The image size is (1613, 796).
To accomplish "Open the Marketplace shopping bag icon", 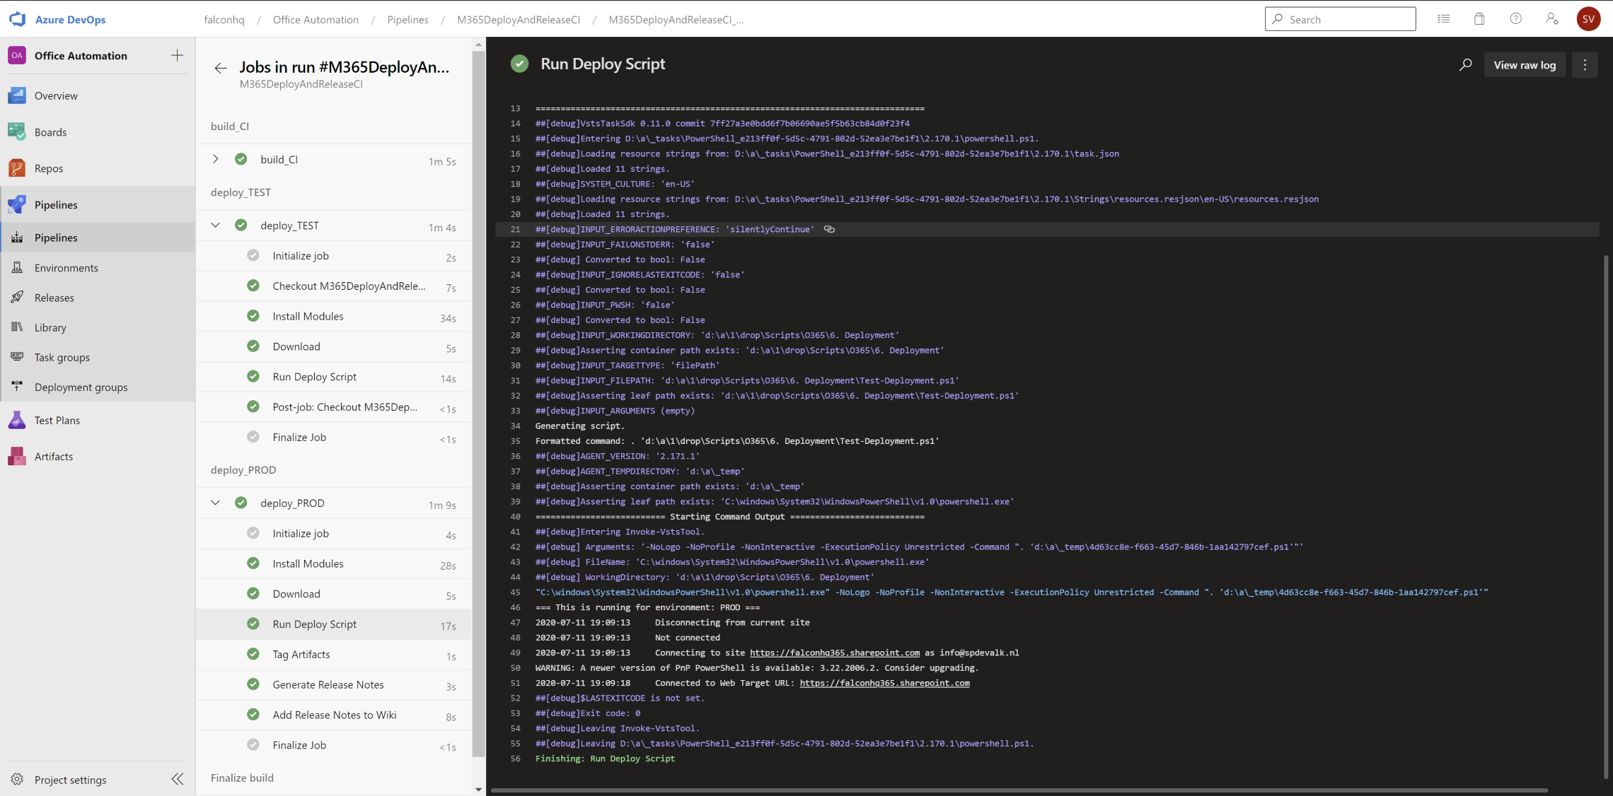I will (x=1479, y=19).
